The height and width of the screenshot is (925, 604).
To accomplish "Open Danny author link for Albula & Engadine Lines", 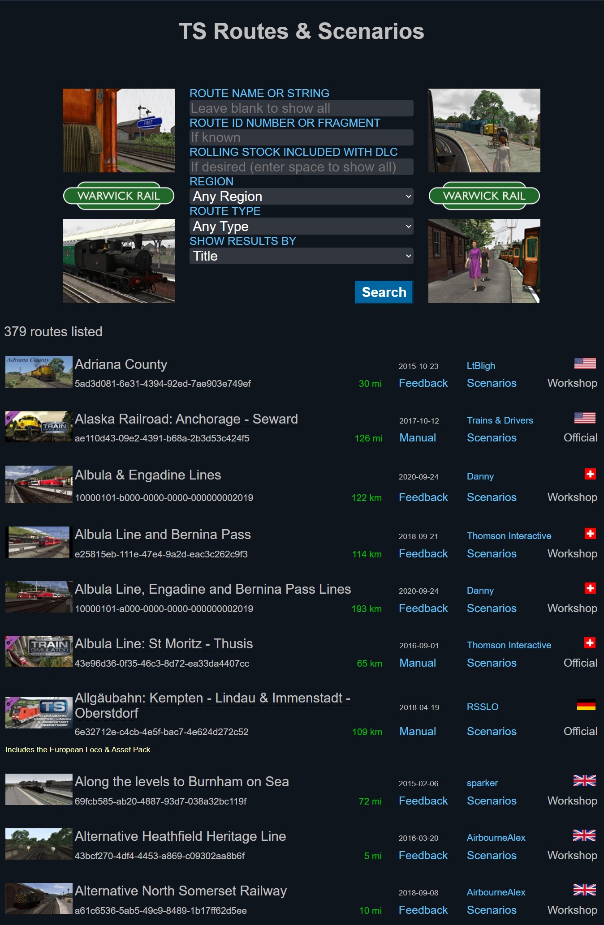I will coord(480,476).
